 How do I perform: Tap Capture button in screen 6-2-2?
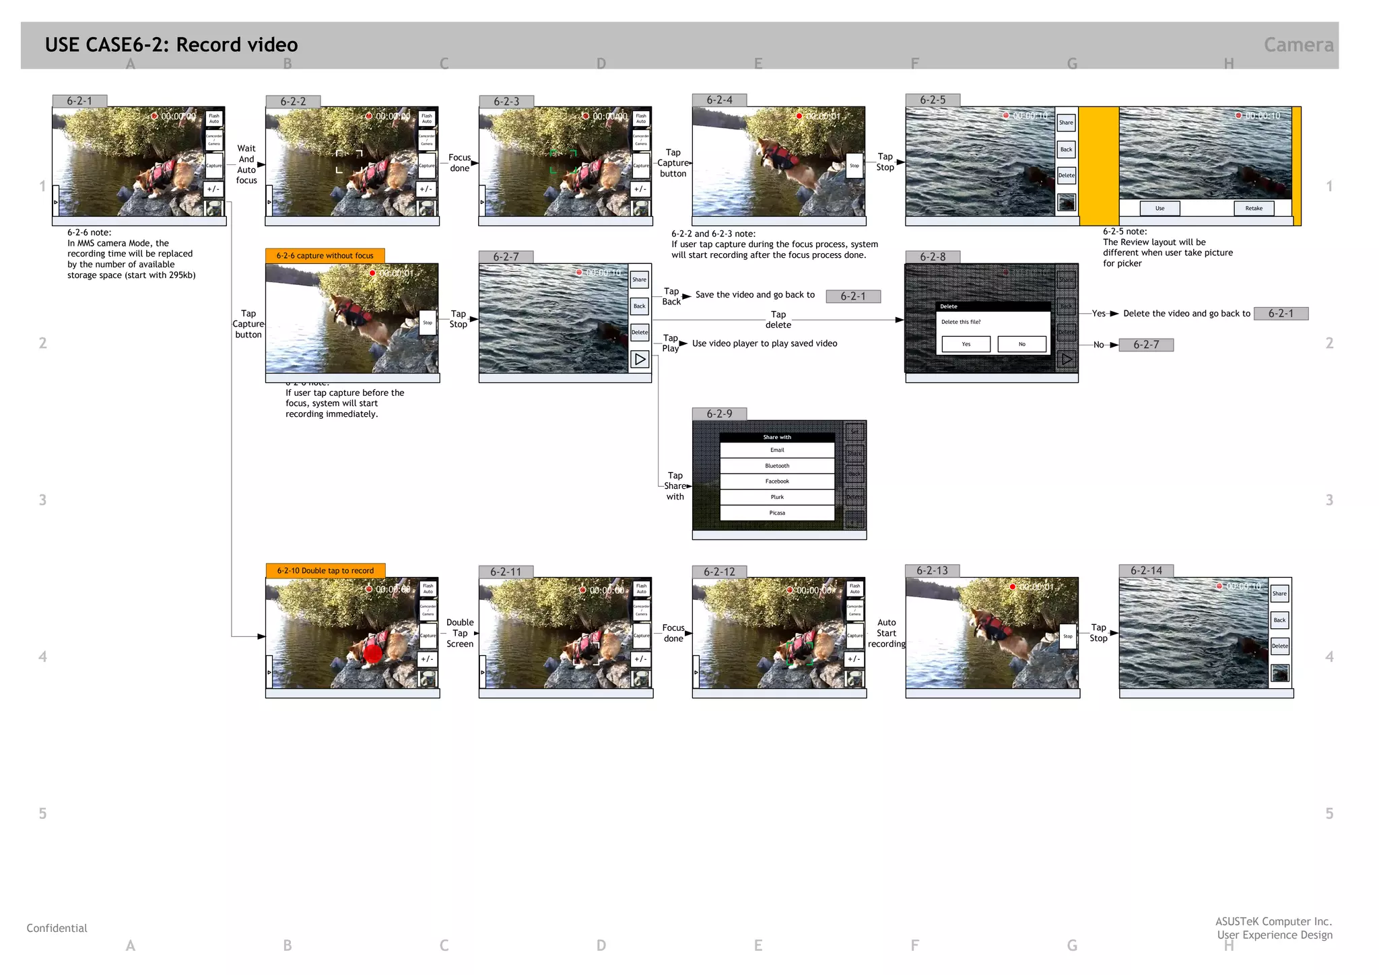427,165
